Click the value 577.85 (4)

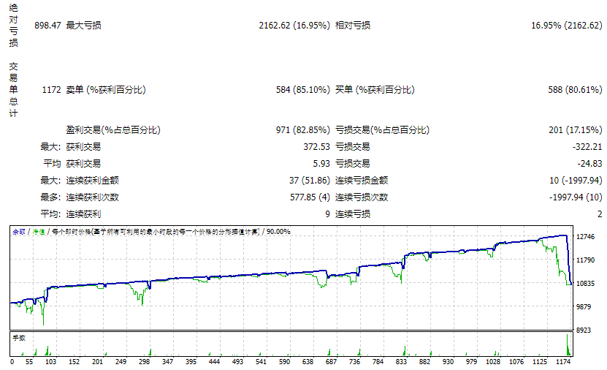(x=310, y=197)
